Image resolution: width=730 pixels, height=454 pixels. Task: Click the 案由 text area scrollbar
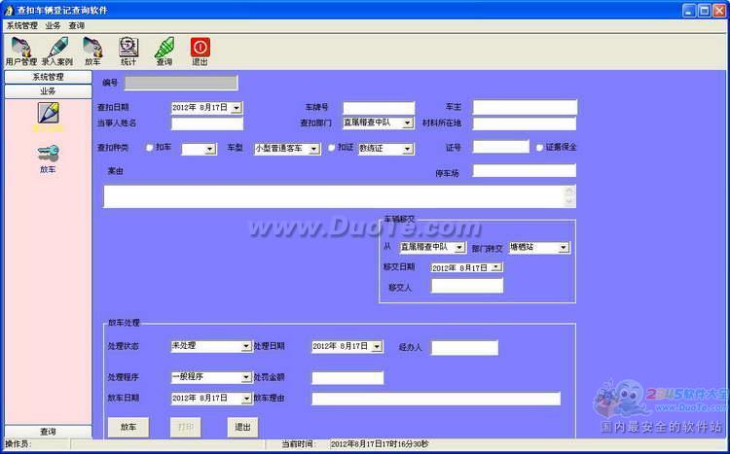(x=569, y=196)
